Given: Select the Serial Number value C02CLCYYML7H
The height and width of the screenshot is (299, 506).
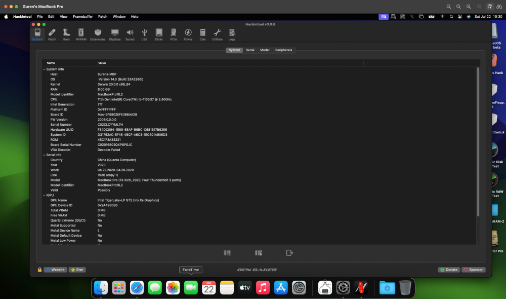Looking at the screenshot, I should (x=110, y=125).
